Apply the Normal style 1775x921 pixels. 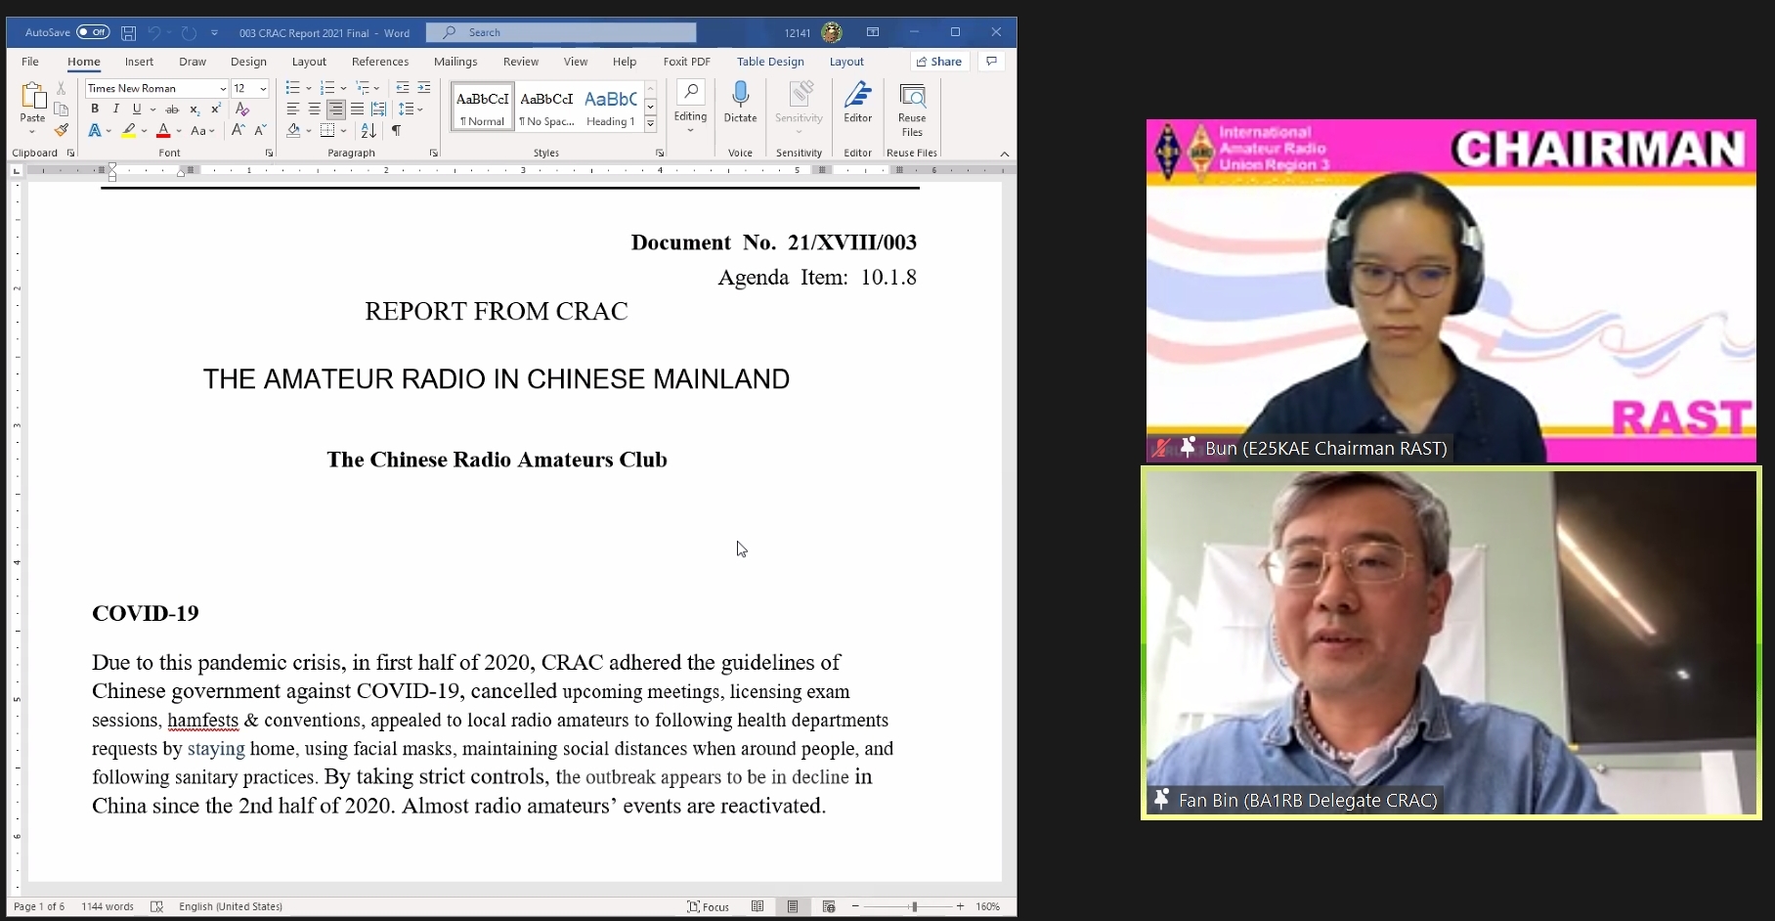[x=483, y=106]
